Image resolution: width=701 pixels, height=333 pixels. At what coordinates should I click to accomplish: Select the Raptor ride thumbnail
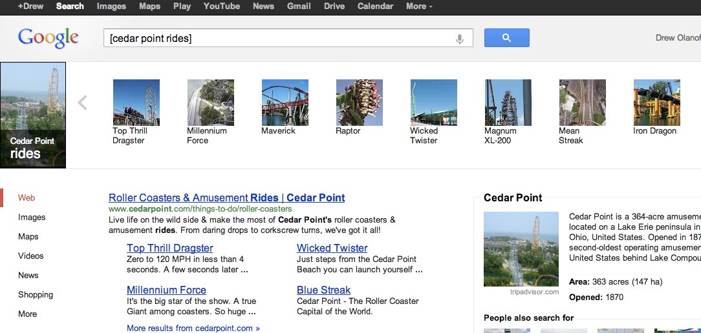click(359, 103)
